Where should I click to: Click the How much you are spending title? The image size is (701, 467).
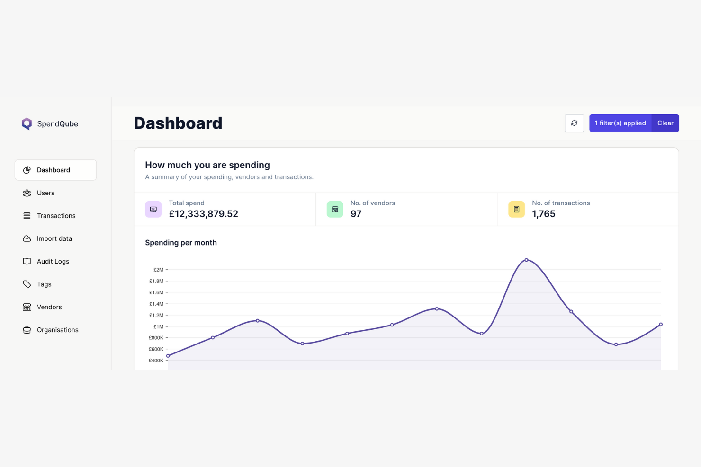point(207,165)
